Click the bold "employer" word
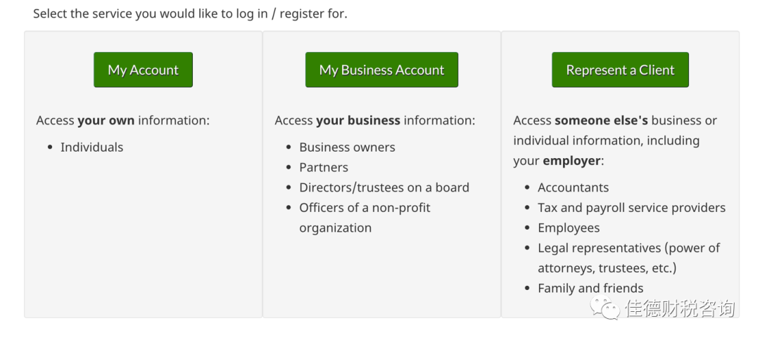760x342 pixels. [571, 161]
